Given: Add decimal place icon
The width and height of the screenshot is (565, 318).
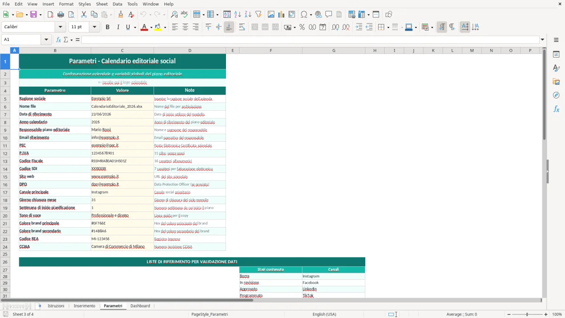Looking at the screenshot, I should point(335,27).
